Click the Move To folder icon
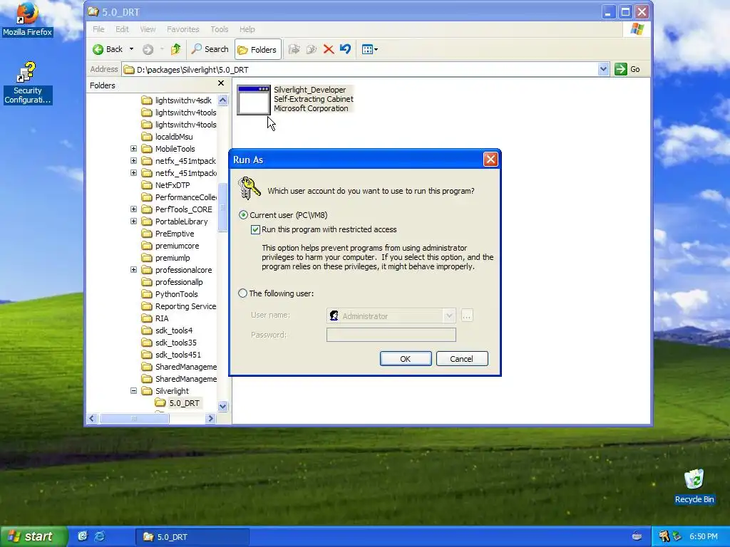Viewport: 730px width, 547px height. coord(294,49)
